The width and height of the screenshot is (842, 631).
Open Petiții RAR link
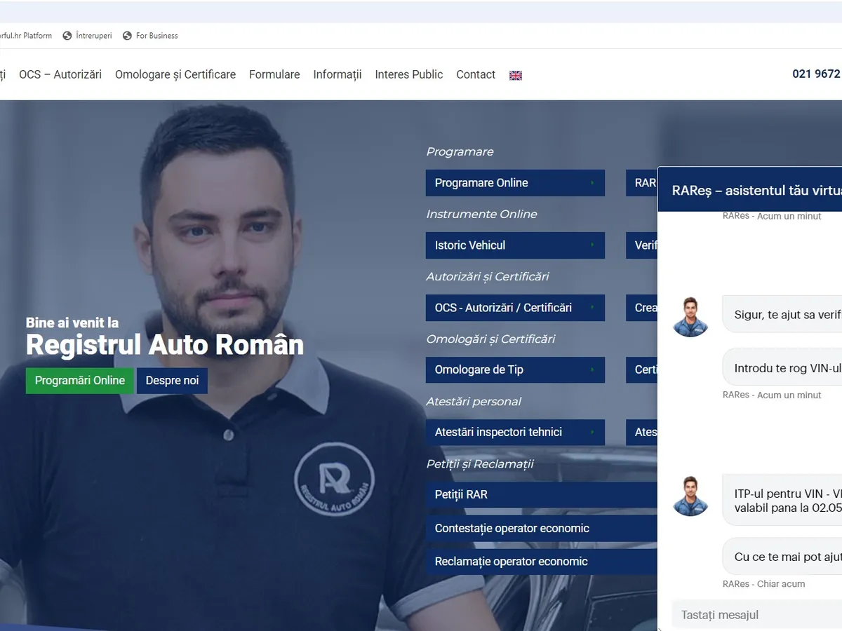[x=542, y=495]
